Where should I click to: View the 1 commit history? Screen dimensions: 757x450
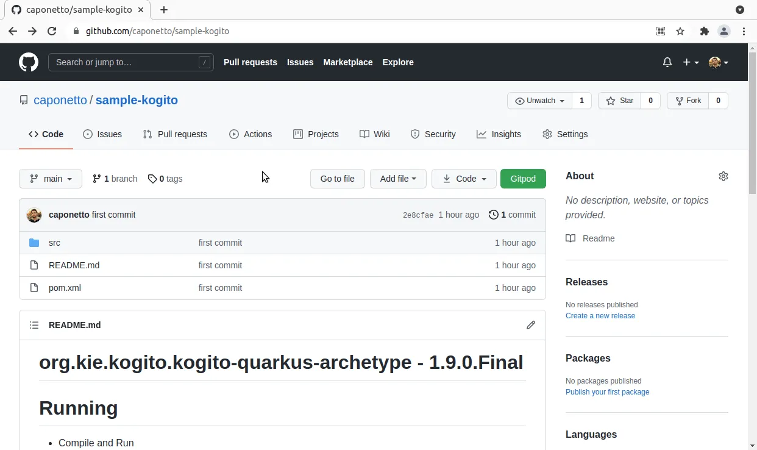(512, 215)
